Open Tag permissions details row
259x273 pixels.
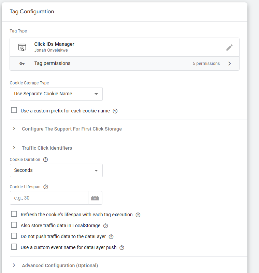click(x=125, y=64)
